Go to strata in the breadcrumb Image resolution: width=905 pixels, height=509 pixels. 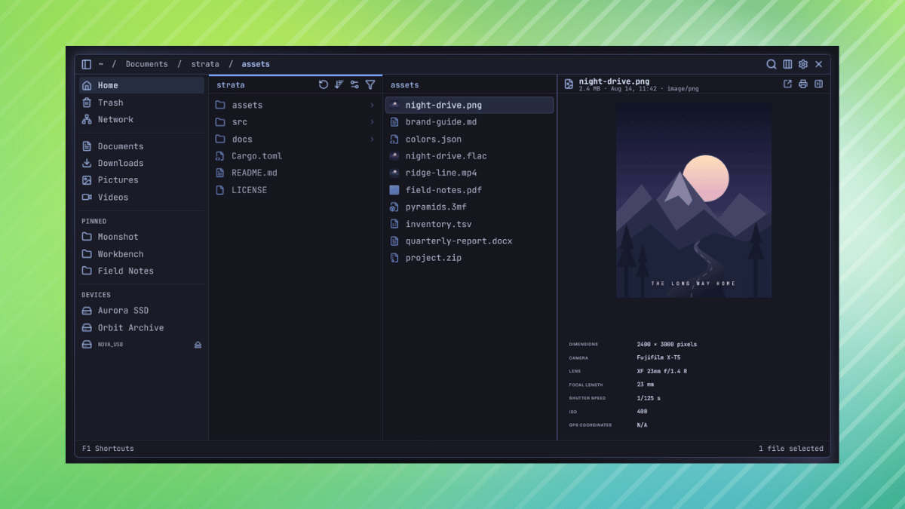pyautogui.click(x=205, y=64)
